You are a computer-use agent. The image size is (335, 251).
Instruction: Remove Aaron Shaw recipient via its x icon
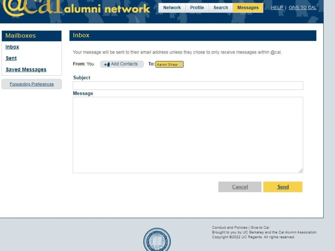click(180, 64)
